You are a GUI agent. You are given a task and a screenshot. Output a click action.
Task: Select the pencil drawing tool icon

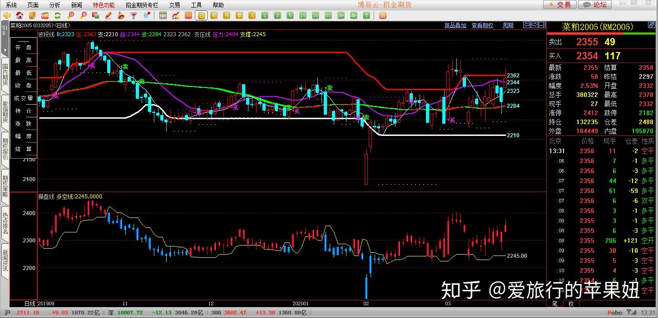[109, 15]
